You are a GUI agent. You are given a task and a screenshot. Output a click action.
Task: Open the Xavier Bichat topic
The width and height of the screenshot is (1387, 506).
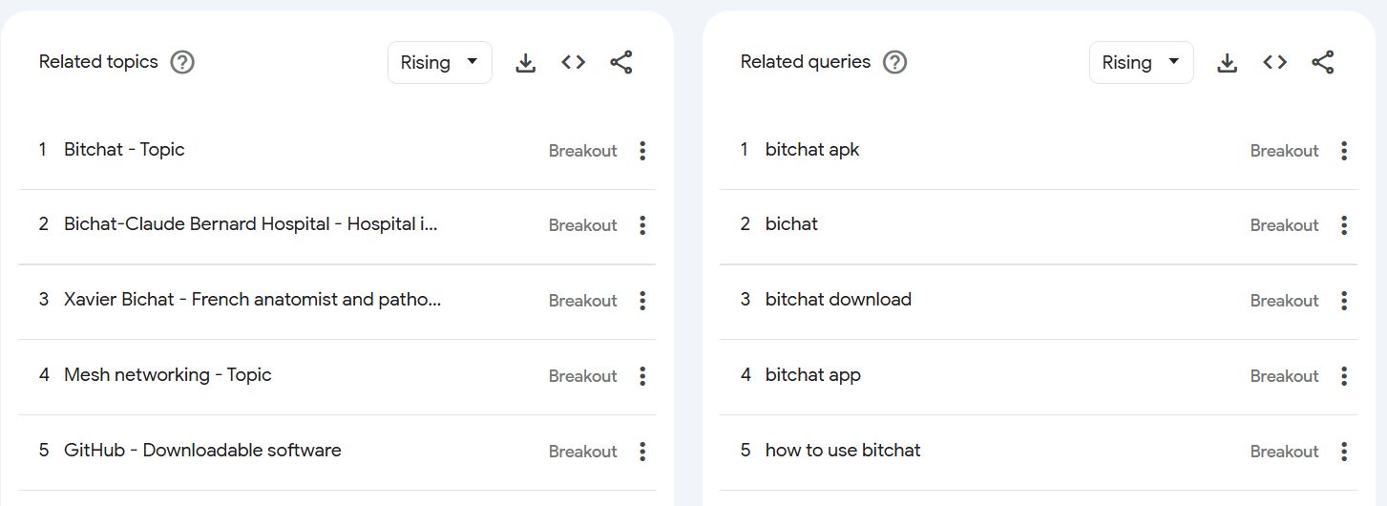point(252,300)
